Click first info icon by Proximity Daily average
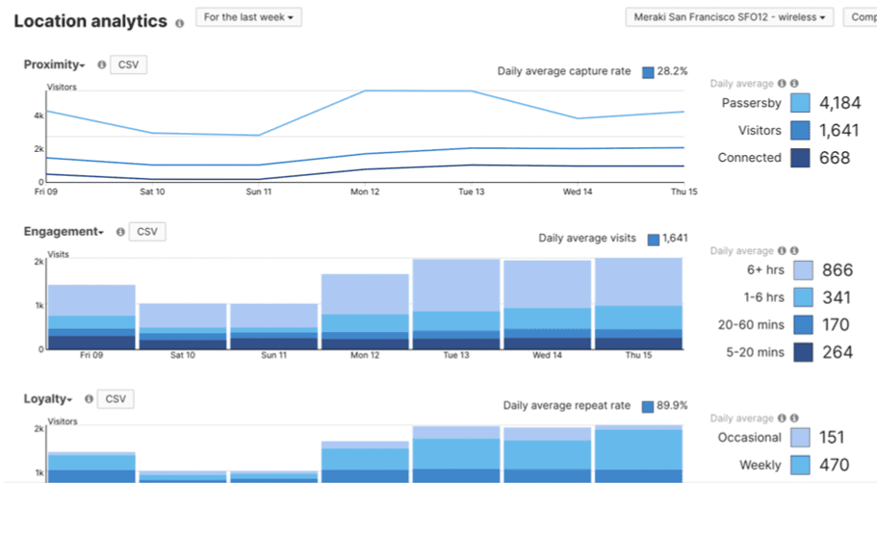 click(782, 84)
